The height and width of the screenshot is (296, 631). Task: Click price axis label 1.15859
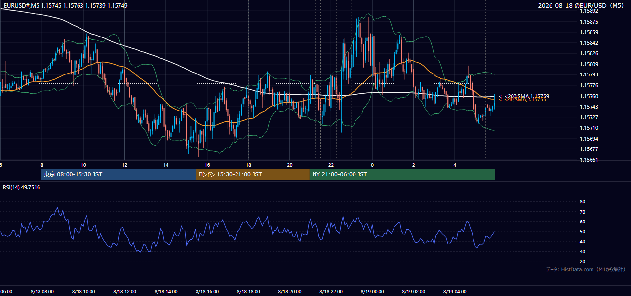590,32
